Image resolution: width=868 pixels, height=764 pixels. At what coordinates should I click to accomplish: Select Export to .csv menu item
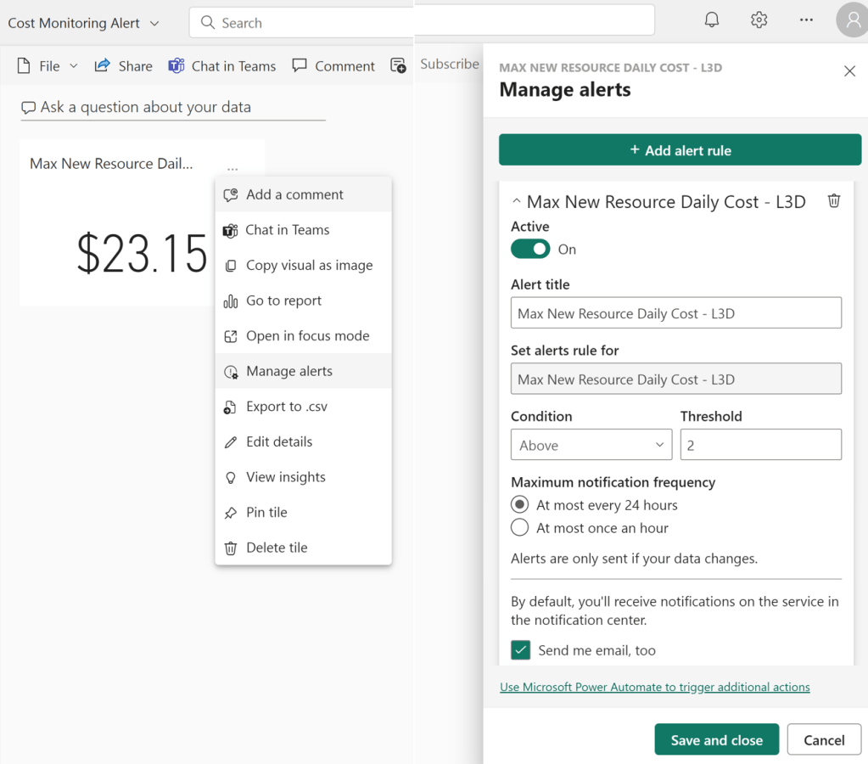pos(286,407)
